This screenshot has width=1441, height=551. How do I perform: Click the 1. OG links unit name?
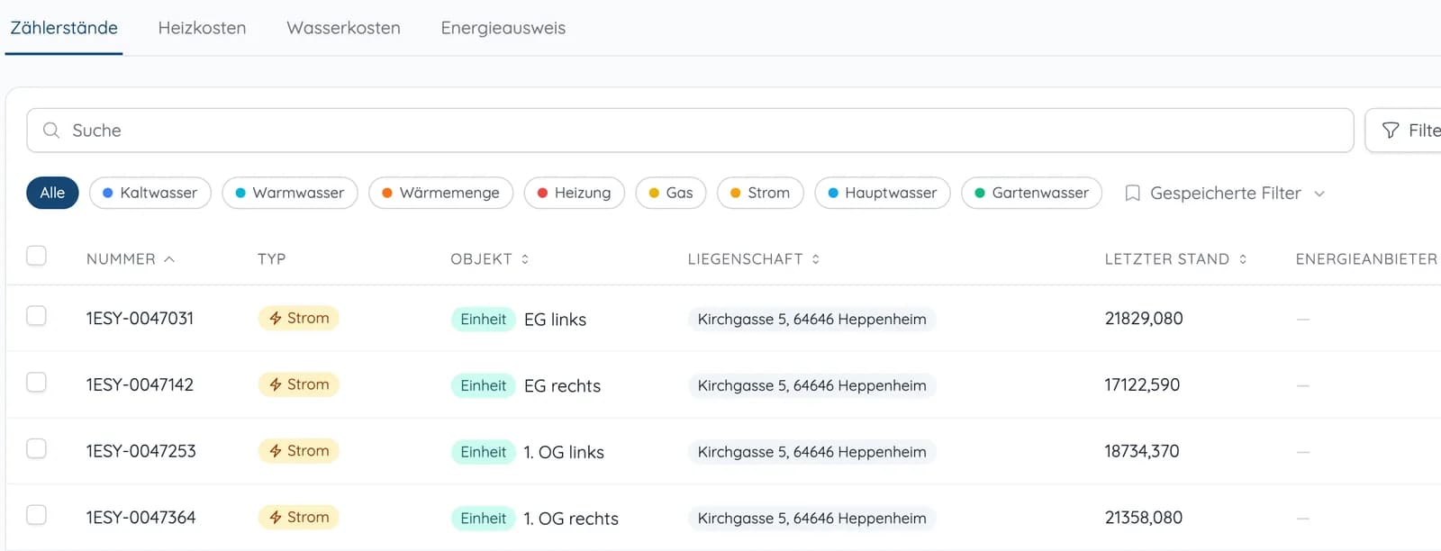click(x=564, y=453)
